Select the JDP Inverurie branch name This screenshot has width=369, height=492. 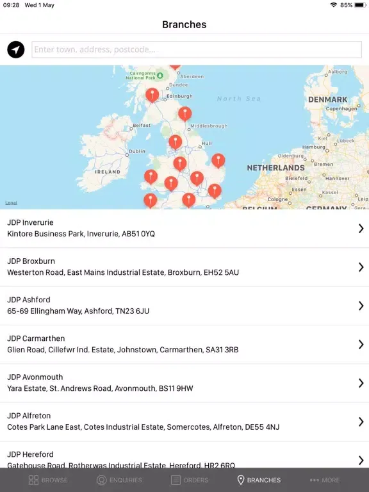(x=31, y=222)
